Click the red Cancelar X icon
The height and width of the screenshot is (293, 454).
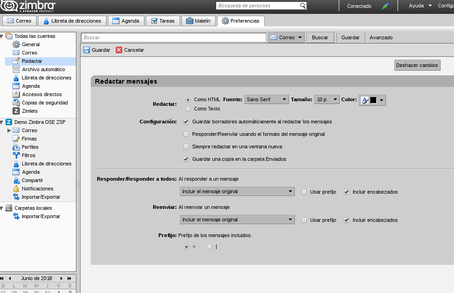[x=119, y=50]
